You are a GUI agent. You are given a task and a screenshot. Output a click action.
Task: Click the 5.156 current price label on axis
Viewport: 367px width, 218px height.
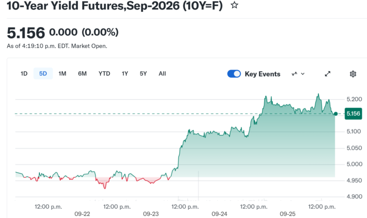[353, 114]
